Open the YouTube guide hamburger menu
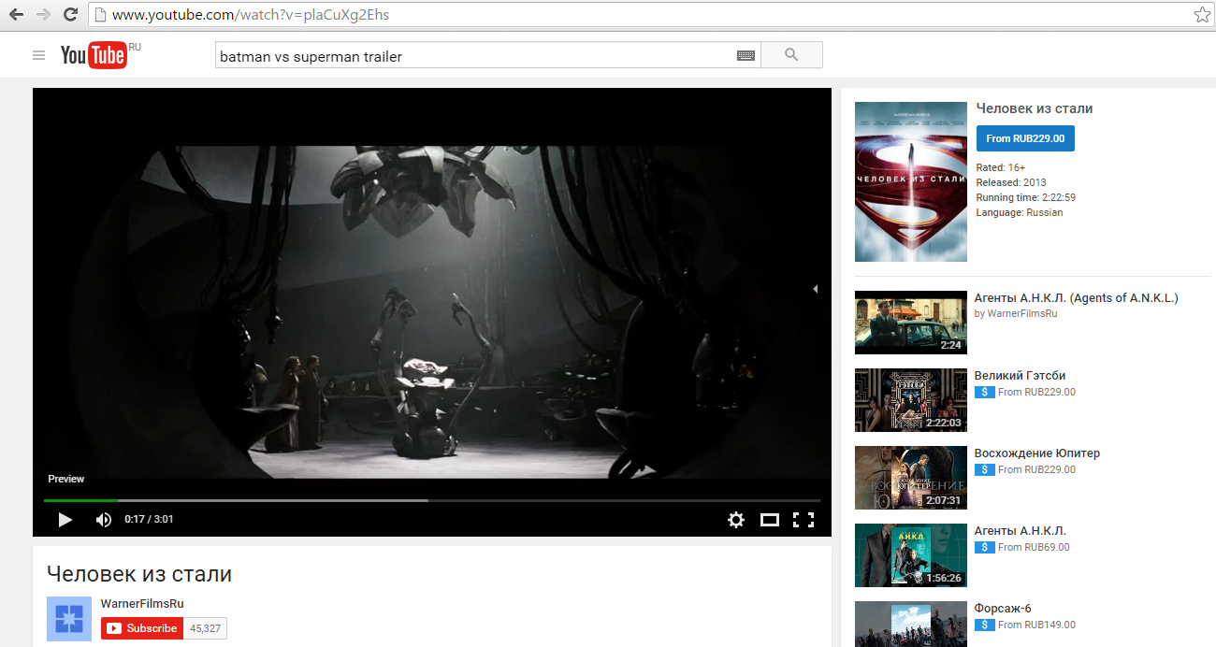1216x647 pixels. 38,55
